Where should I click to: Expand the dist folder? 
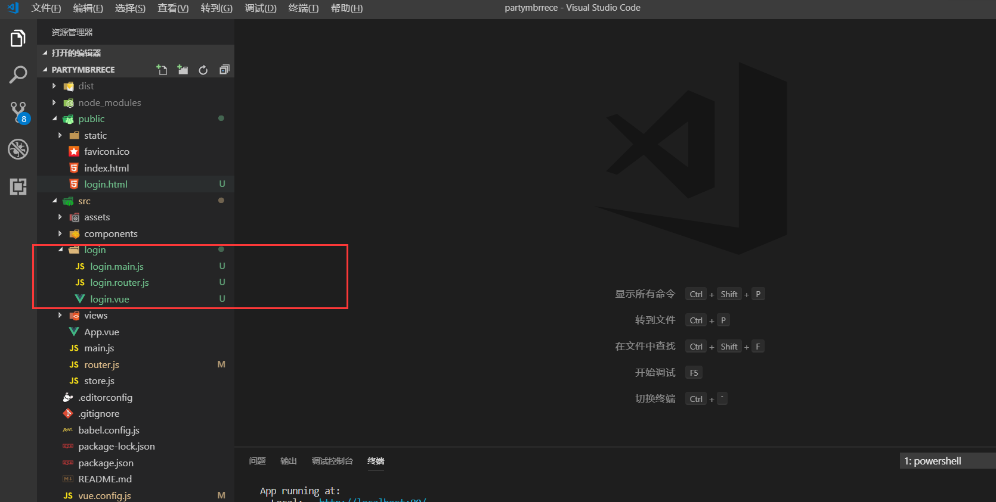click(x=54, y=86)
